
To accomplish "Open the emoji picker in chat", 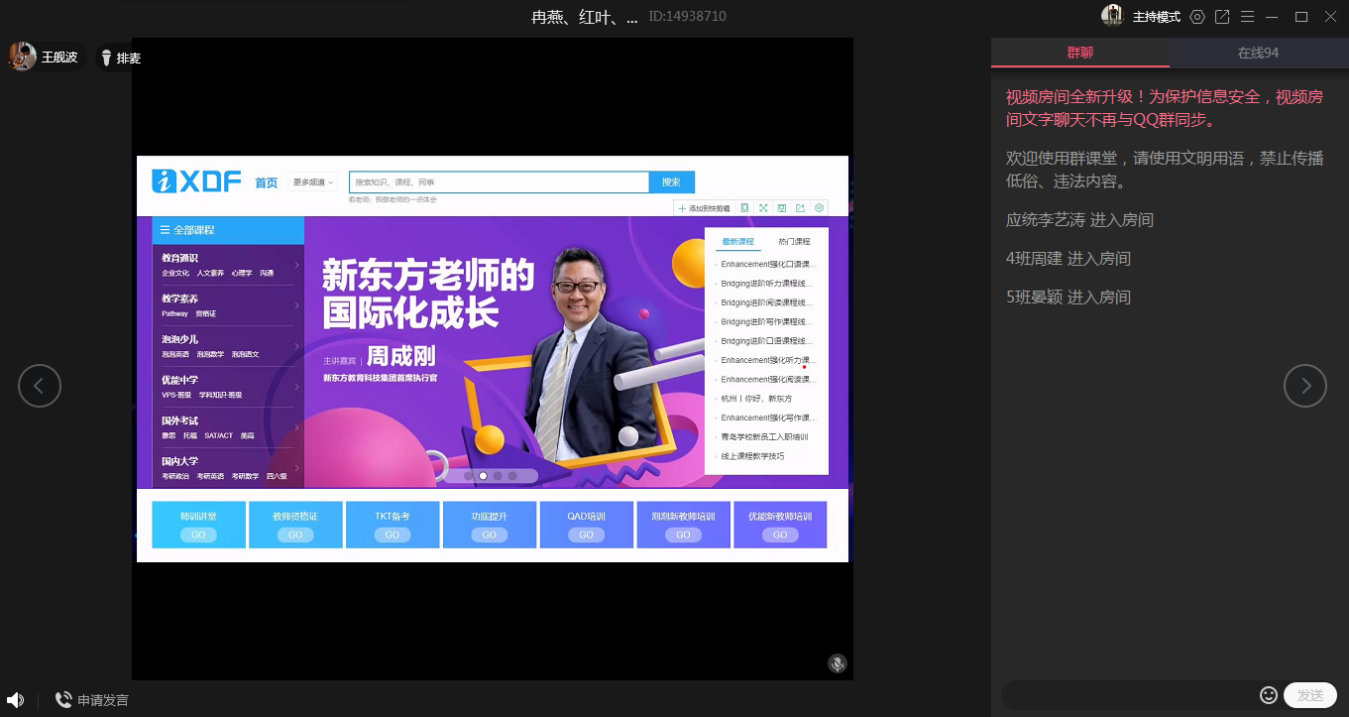I will tap(1268, 695).
